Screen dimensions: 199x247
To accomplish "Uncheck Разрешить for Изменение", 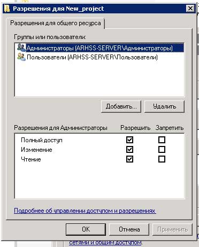I will pos(129,149).
